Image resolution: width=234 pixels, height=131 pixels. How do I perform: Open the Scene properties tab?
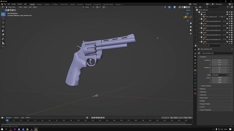coord(195,63)
